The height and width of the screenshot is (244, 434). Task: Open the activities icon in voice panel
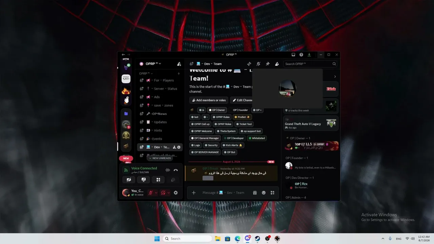(158, 180)
